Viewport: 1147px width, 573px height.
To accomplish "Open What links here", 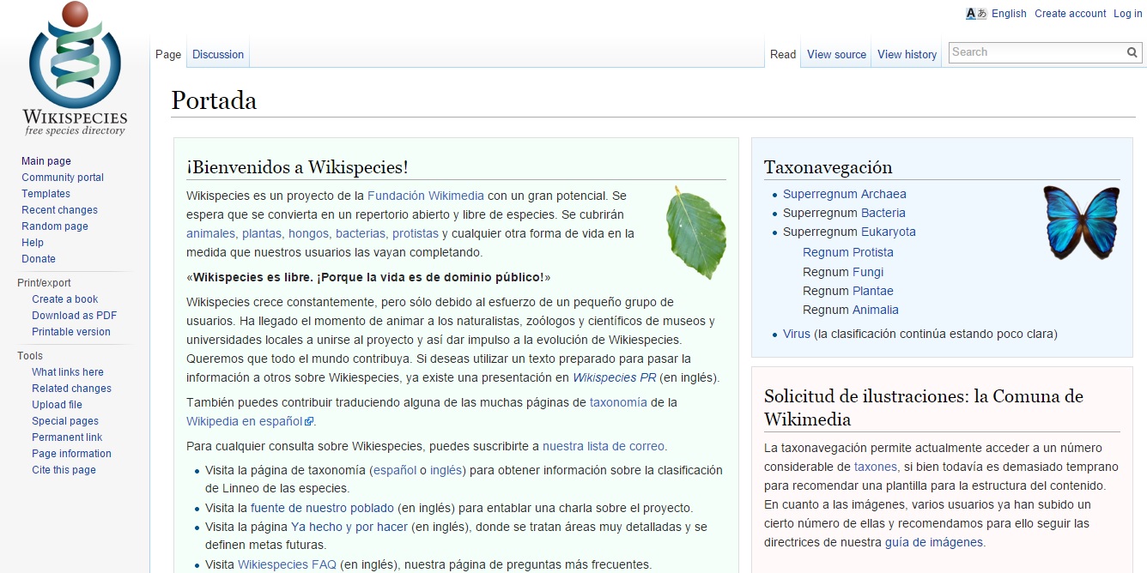I will tap(68, 372).
